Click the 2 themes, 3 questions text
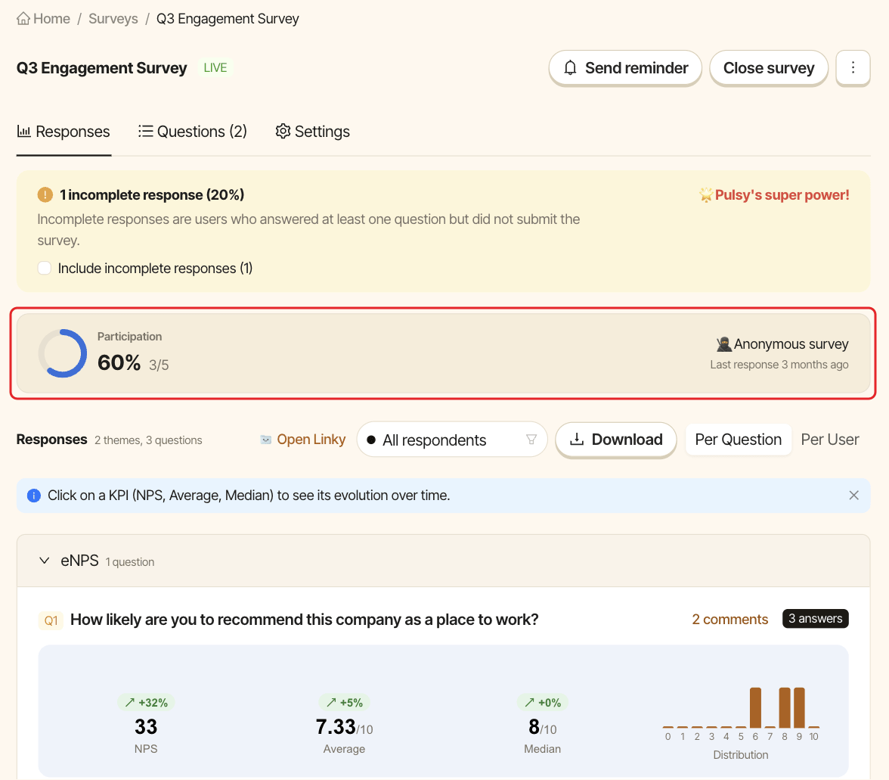Viewport: 889px width, 780px height. point(148,440)
